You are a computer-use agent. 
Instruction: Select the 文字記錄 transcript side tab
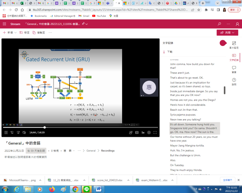point(234,57)
